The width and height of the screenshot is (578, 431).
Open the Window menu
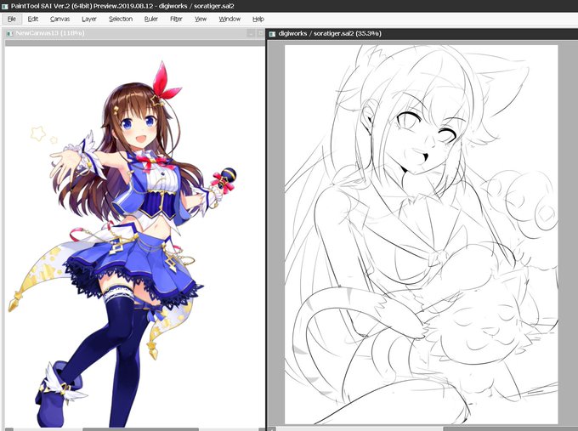pyautogui.click(x=229, y=19)
